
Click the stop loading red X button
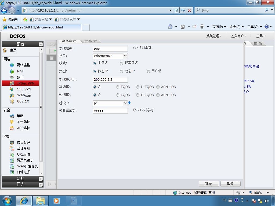point(190,10)
